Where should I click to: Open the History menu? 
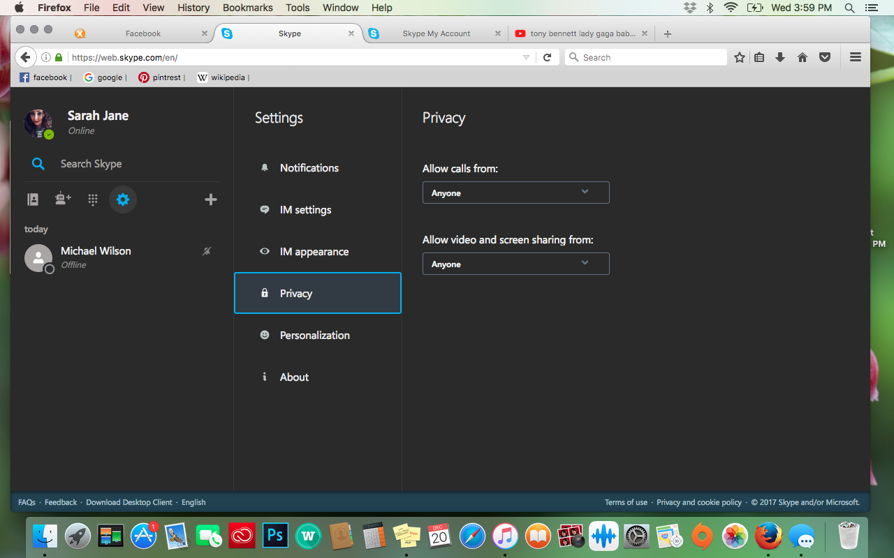[193, 8]
